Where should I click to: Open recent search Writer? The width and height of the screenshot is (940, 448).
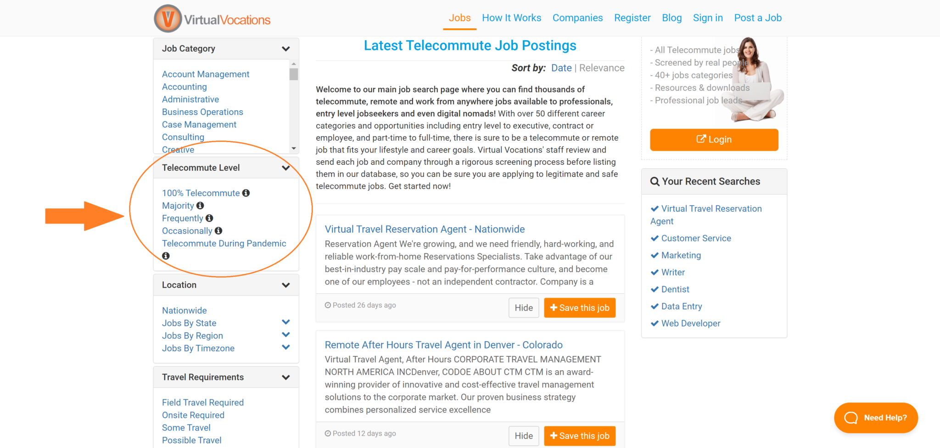coord(673,272)
